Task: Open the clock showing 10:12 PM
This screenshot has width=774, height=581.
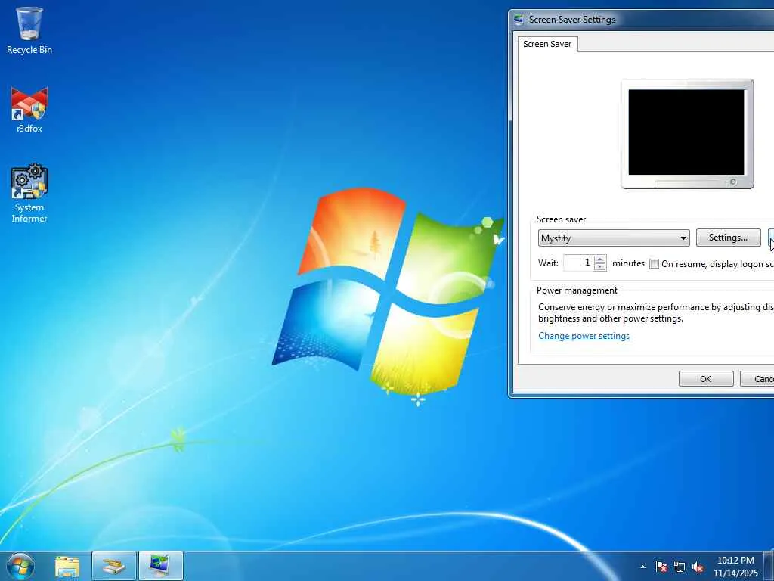Action: tap(735, 567)
